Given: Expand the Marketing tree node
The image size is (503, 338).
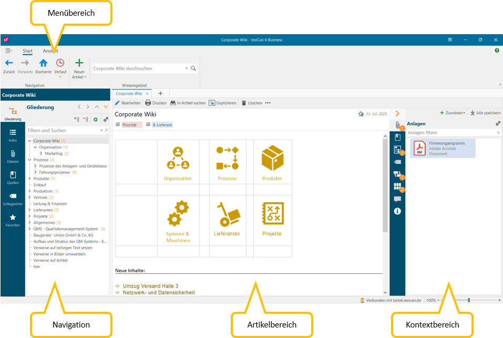Looking at the screenshot, I should (41, 153).
